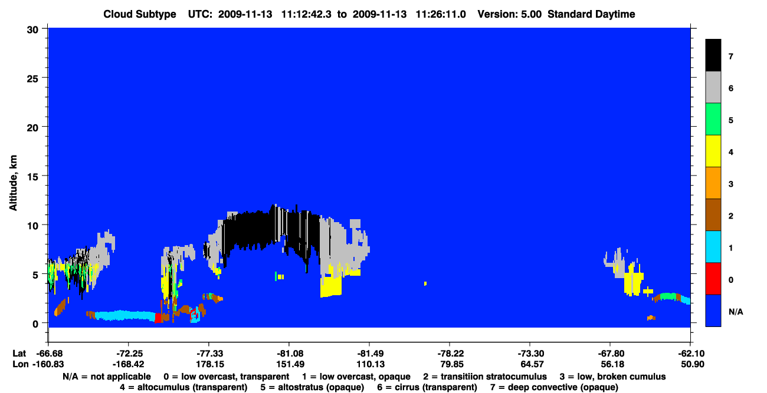Image resolution: width=767 pixels, height=393 pixels.
Task: Click the 'Lon' row label
Action: tap(19, 365)
